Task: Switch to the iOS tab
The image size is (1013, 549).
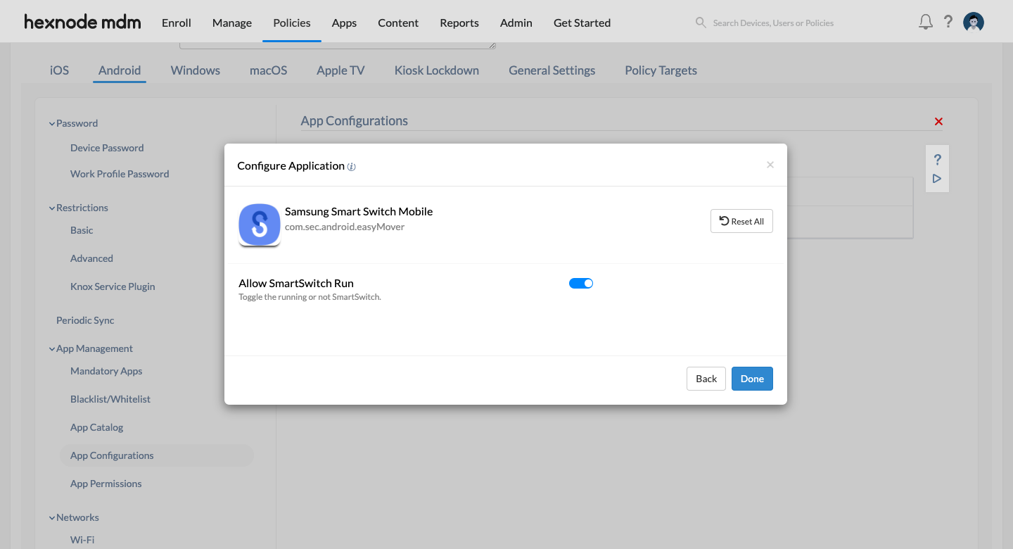Action: pyautogui.click(x=60, y=70)
